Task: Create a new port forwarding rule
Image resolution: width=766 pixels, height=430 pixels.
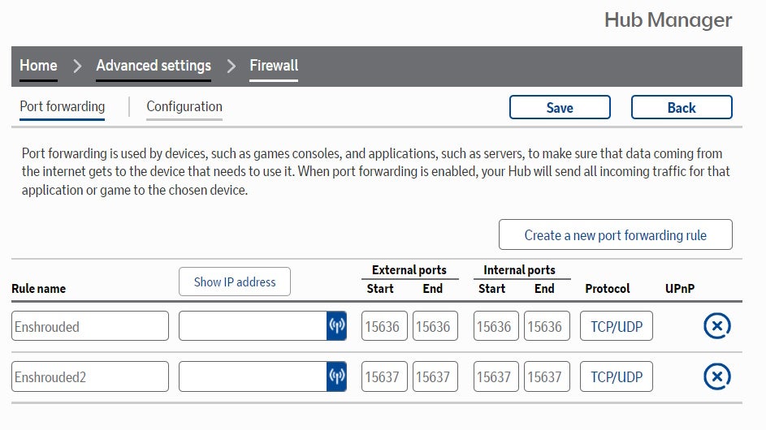Action: 616,234
